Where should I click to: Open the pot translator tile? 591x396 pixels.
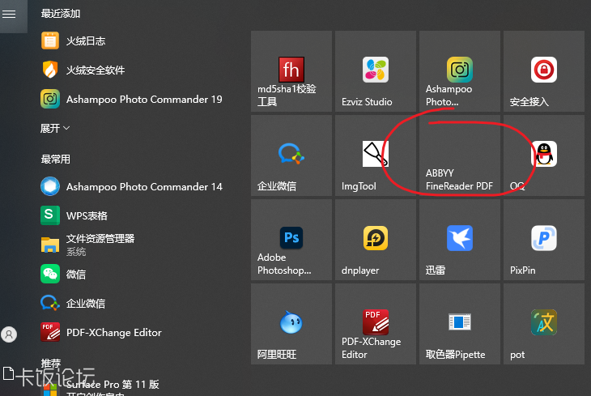tap(544, 324)
